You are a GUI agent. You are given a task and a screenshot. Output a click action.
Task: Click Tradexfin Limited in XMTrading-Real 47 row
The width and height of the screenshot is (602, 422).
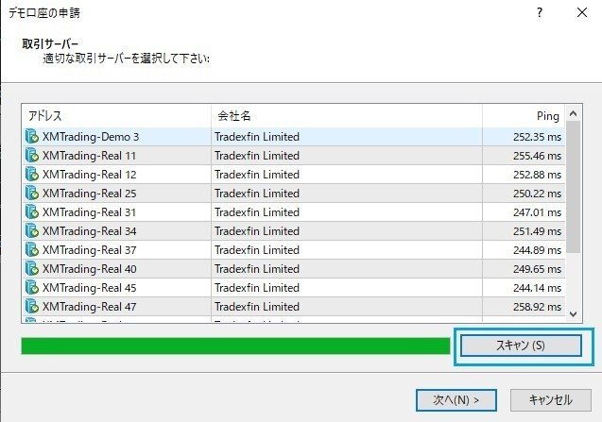[x=257, y=306]
